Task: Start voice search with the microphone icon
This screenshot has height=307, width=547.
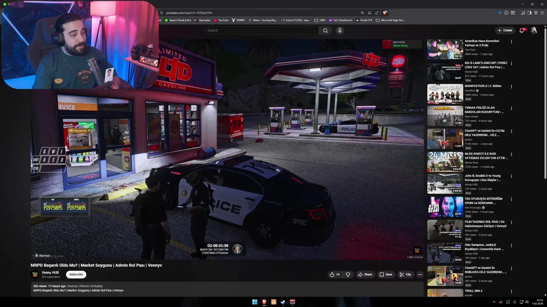Action: click(x=340, y=30)
